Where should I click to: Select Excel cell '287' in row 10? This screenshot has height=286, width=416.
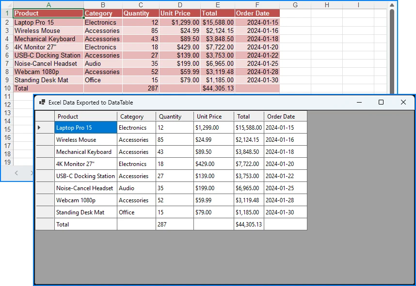pyautogui.click(x=141, y=88)
